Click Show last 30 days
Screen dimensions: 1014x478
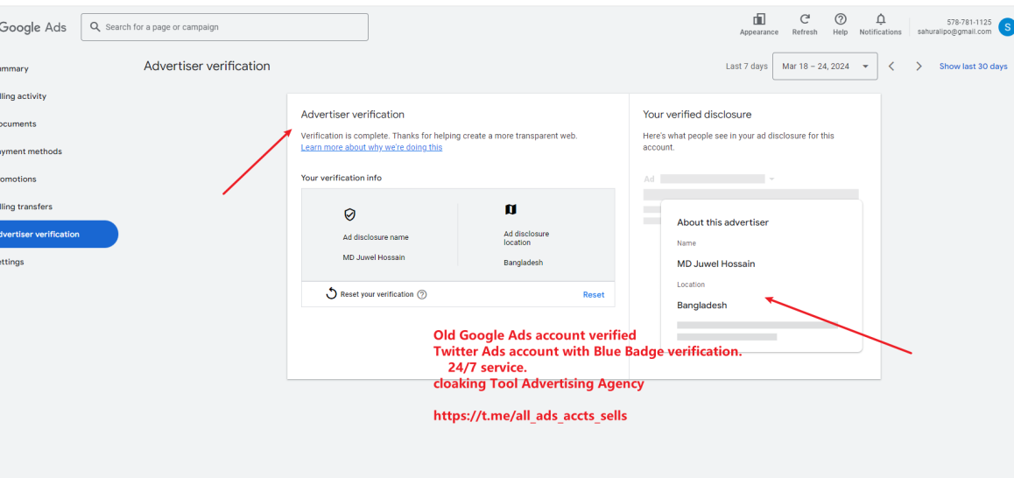[x=973, y=66]
